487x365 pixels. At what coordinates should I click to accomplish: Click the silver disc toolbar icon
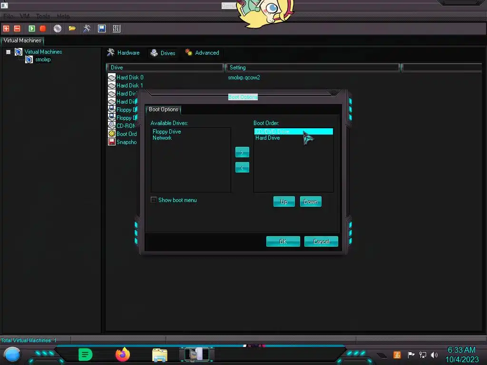point(58,29)
